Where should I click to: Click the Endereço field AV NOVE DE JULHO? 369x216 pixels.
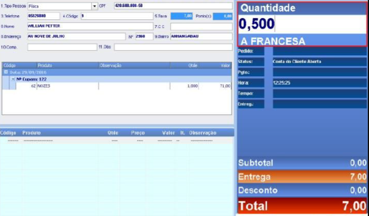(76, 37)
